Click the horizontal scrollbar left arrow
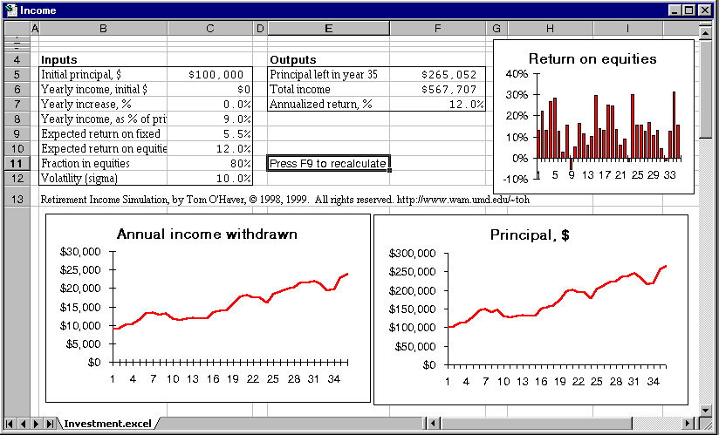 (x=434, y=424)
